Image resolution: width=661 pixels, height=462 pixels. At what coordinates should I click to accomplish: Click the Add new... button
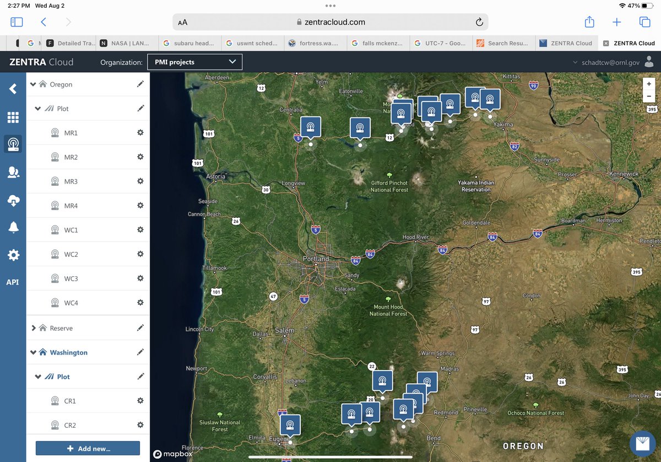[x=88, y=448]
